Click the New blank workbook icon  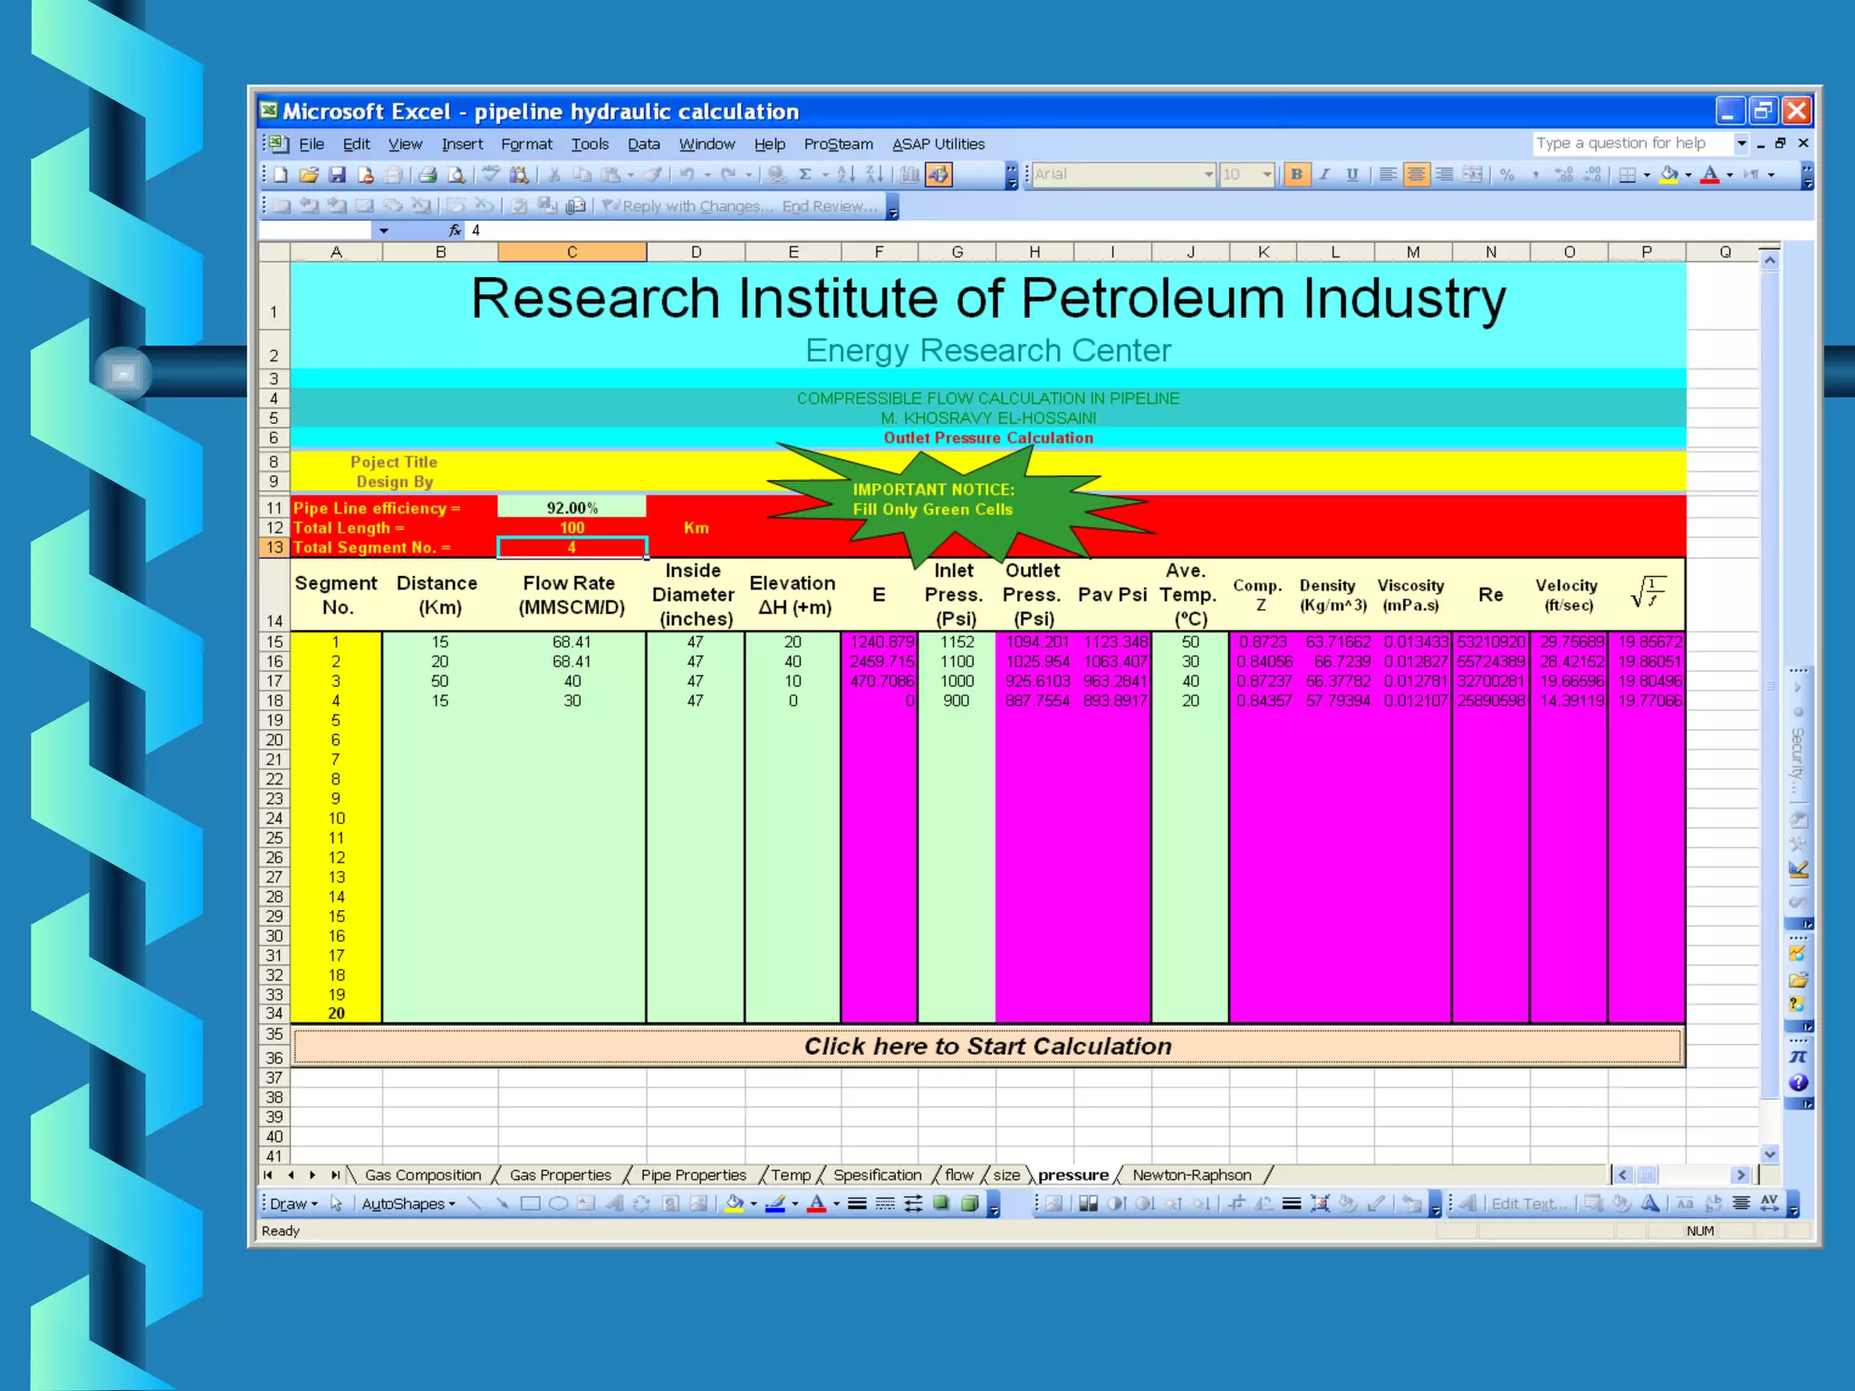282,175
